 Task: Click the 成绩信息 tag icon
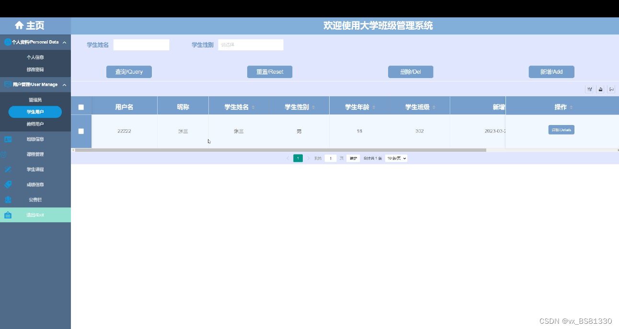coord(8,184)
